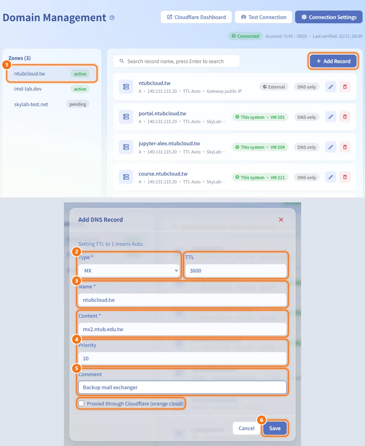Click the Content field with mx2.ntub.edu.tw
The image size is (365, 446).
pos(182,329)
